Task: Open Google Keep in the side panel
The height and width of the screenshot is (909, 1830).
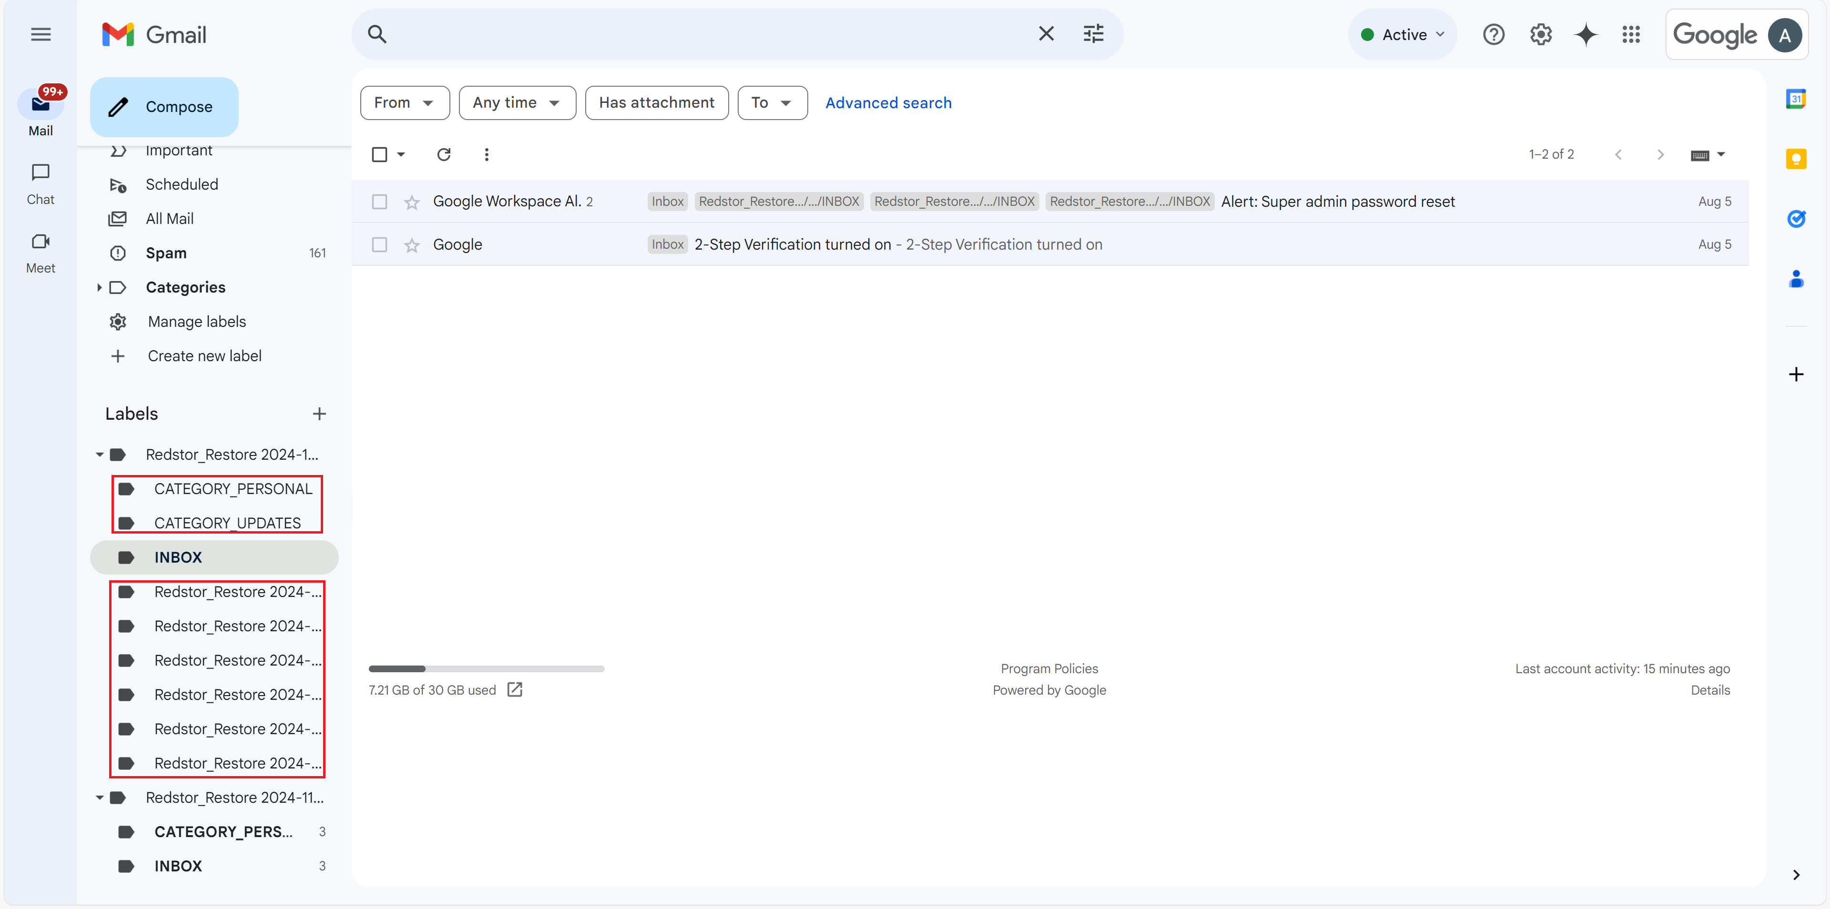Action: point(1796,158)
